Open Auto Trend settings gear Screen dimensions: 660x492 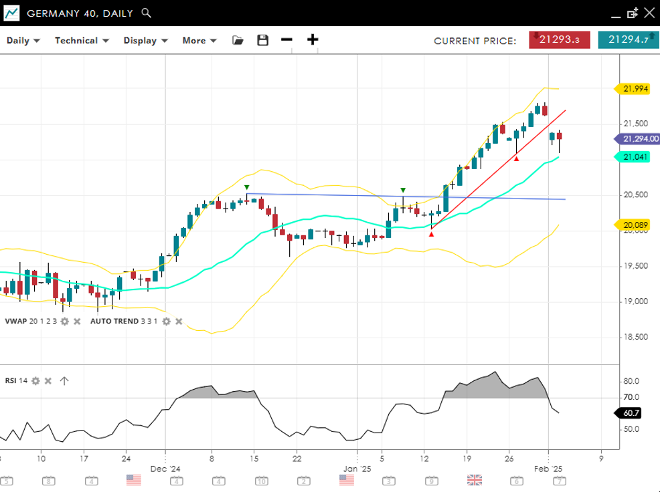(167, 322)
